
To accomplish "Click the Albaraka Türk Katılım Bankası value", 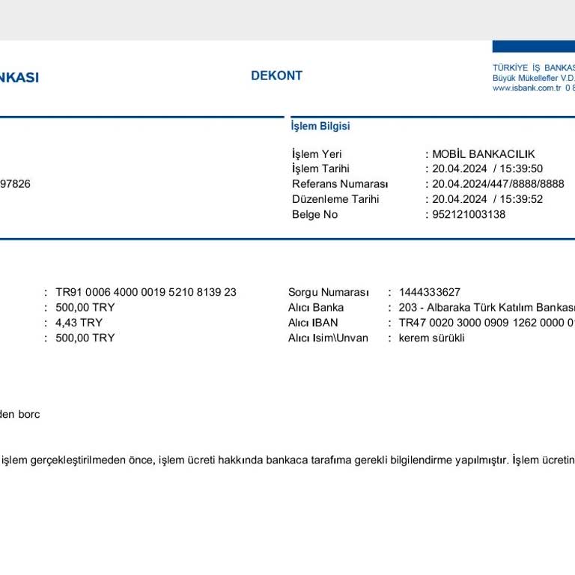I will (x=487, y=307).
